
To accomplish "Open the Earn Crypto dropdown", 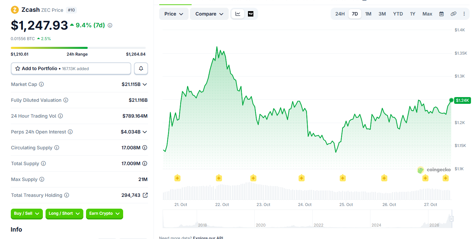I will 105,213.
